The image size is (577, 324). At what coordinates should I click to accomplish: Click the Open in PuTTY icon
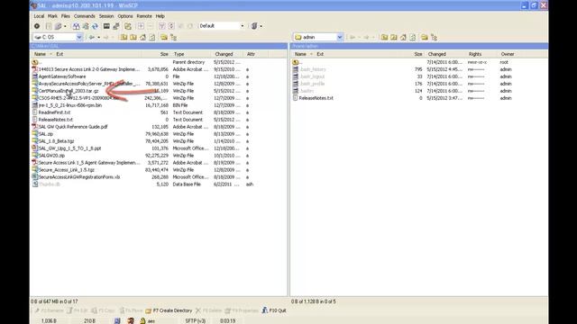click(116, 26)
